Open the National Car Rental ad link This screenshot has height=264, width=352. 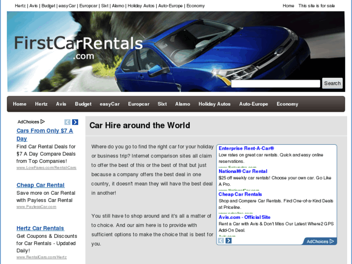click(x=243, y=171)
